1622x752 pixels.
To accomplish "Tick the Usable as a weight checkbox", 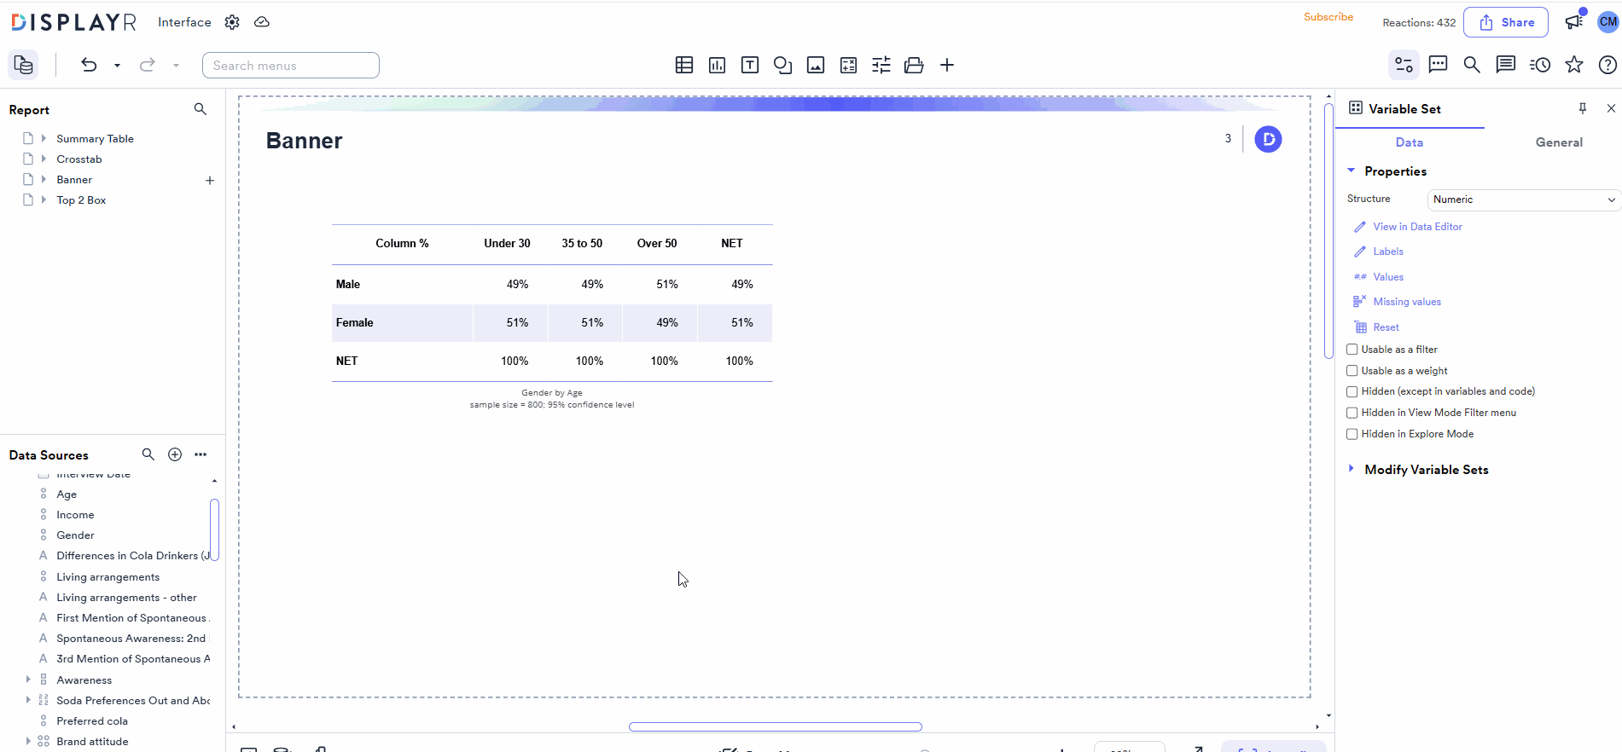I will (1352, 371).
